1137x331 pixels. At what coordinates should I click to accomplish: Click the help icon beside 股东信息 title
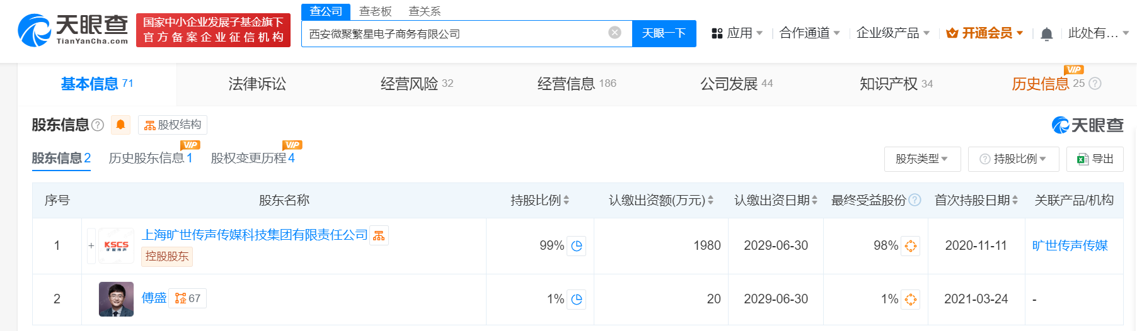click(x=98, y=125)
